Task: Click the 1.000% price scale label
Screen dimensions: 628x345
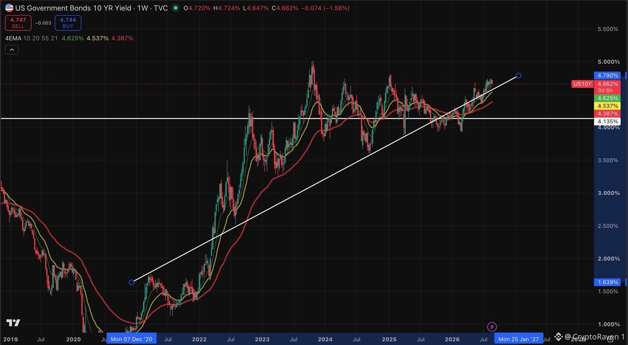Action: [x=608, y=324]
